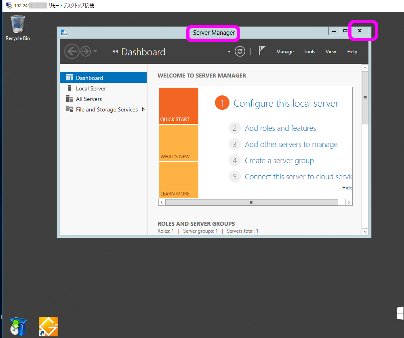
Task: Click the welcome tile left scroll arrow
Action: [162, 202]
